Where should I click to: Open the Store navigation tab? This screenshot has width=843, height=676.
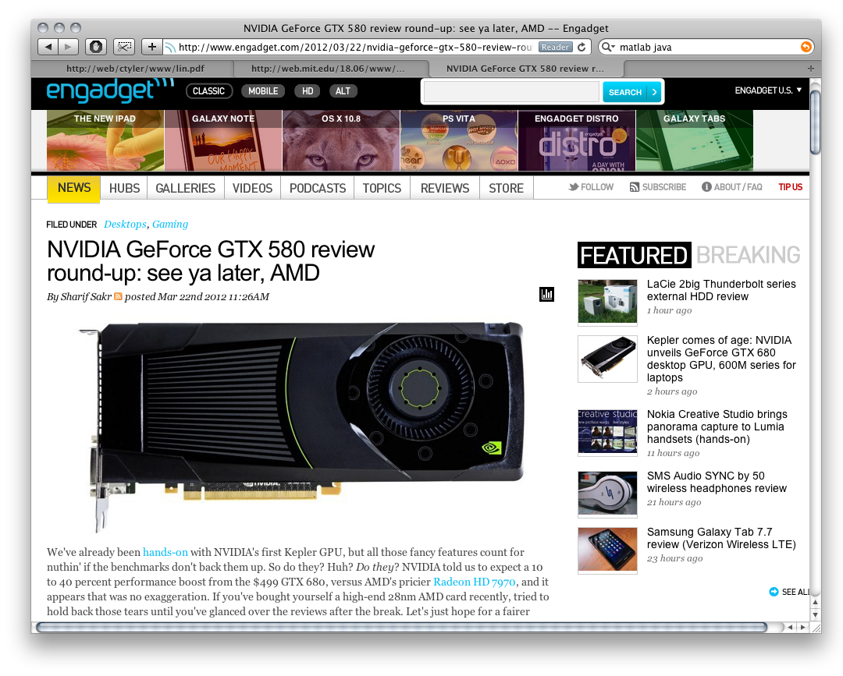click(x=506, y=188)
